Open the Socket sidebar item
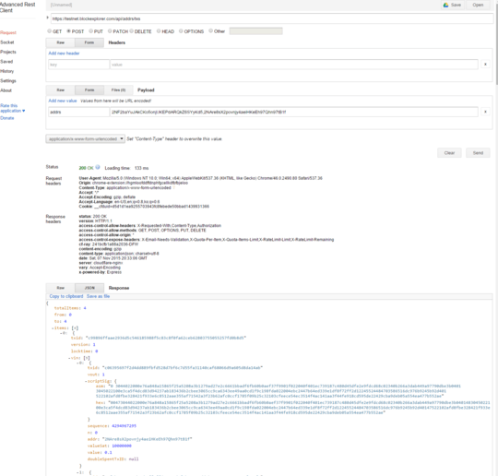 pos(7,42)
